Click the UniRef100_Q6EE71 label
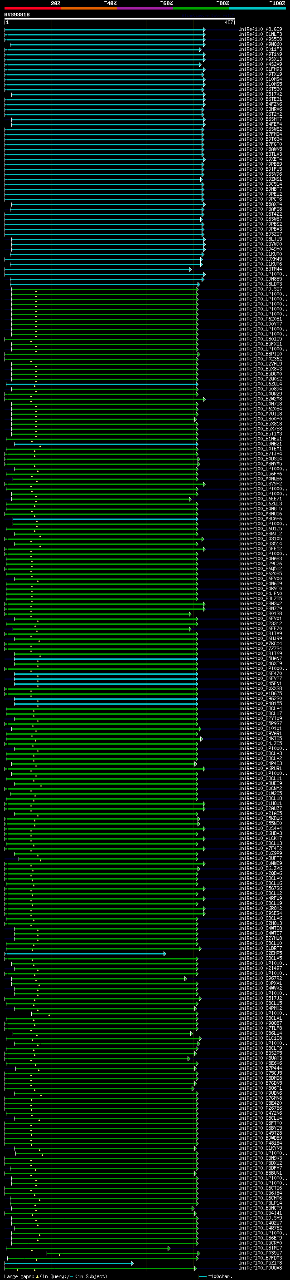 click(260, 499)
